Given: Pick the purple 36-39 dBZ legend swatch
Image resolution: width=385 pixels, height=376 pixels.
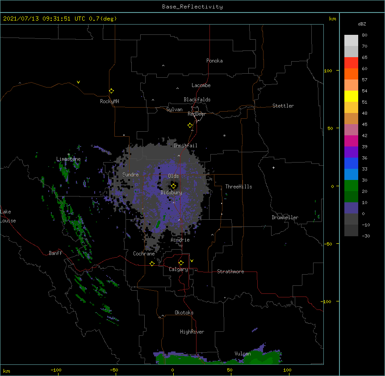Looking at the screenshot, I should [351, 152].
